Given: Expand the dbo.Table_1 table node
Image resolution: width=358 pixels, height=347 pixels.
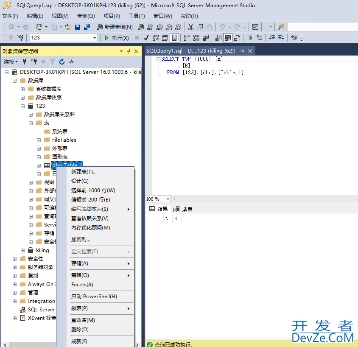Looking at the screenshot, I should click(x=39, y=165).
